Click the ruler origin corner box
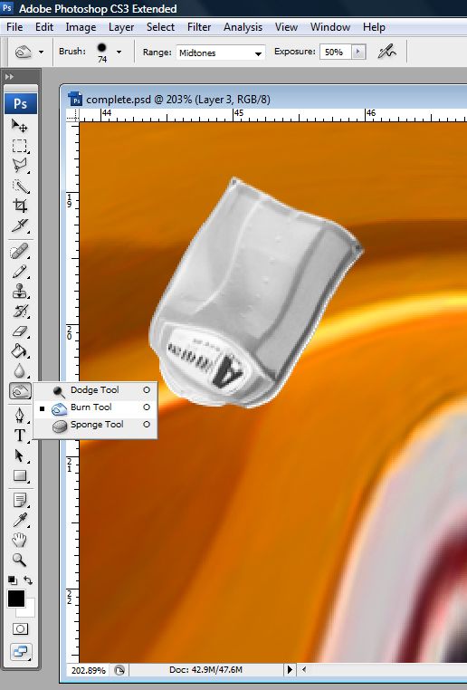Image resolution: width=467 pixels, height=690 pixels. pos(73,116)
